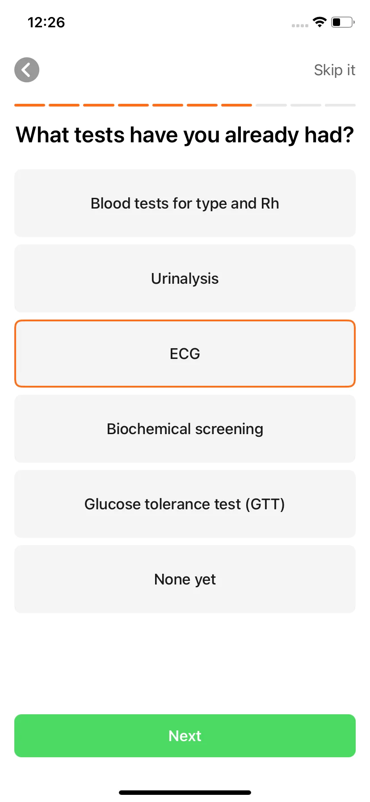Select the Urinalysis option
Viewport: 370px width, 802px height.
[185, 278]
